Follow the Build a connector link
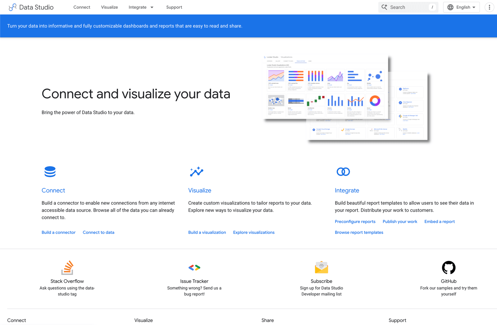497x325 pixels. click(x=59, y=232)
